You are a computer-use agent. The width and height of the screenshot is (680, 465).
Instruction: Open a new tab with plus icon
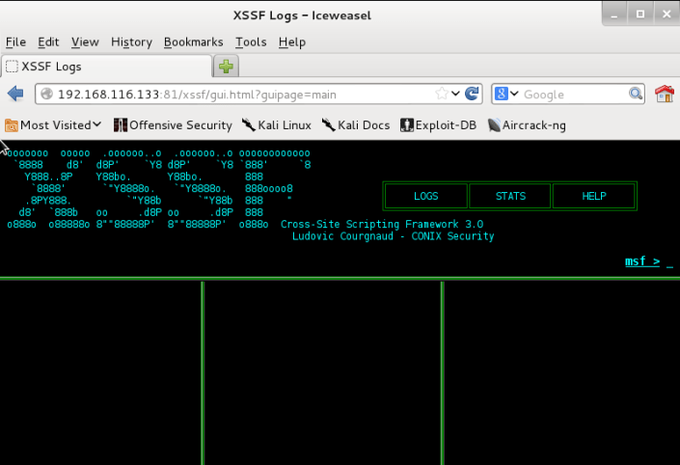[227, 67]
